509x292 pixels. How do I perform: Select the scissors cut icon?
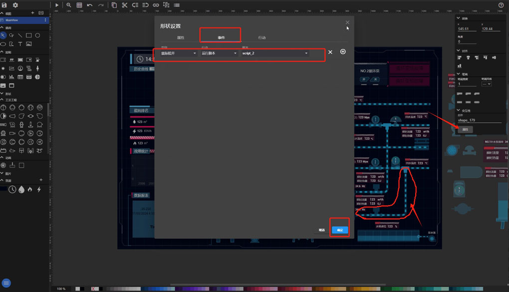click(125, 5)
